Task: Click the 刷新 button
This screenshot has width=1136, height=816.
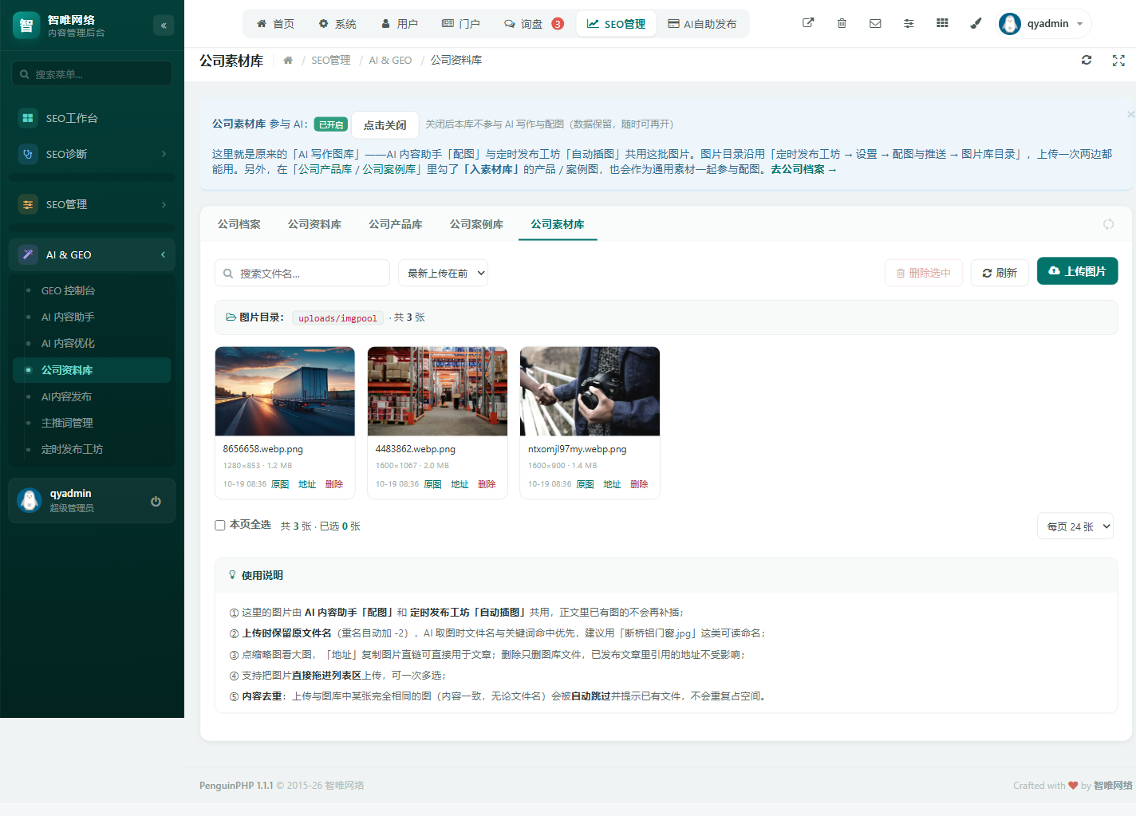Action: [1000, 273]
